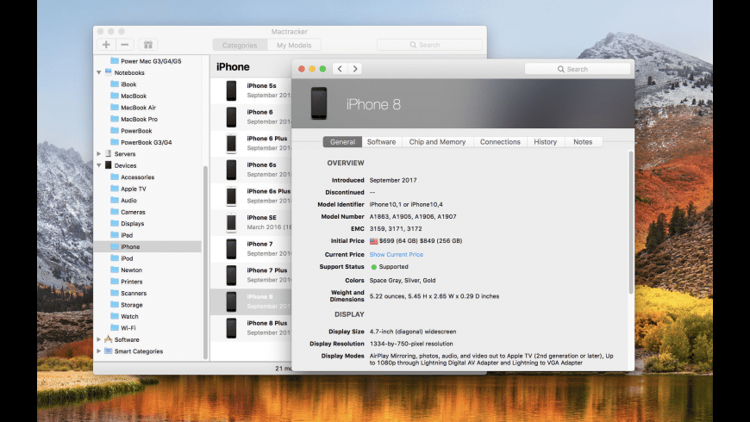Click the minus button in Mactracker toolbar
The image size is (750, 422).
pyautogui.click(x=125, y=45)
